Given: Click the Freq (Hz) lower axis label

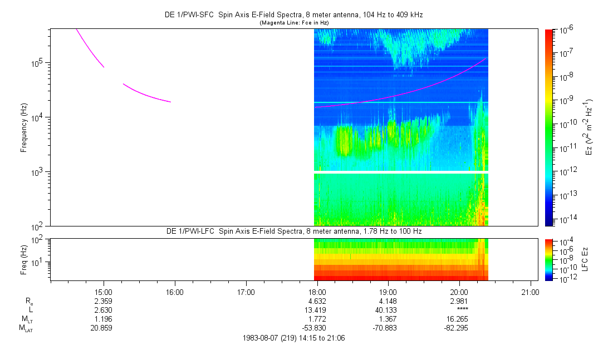Looking at the screenshot, I should point(24,259).
